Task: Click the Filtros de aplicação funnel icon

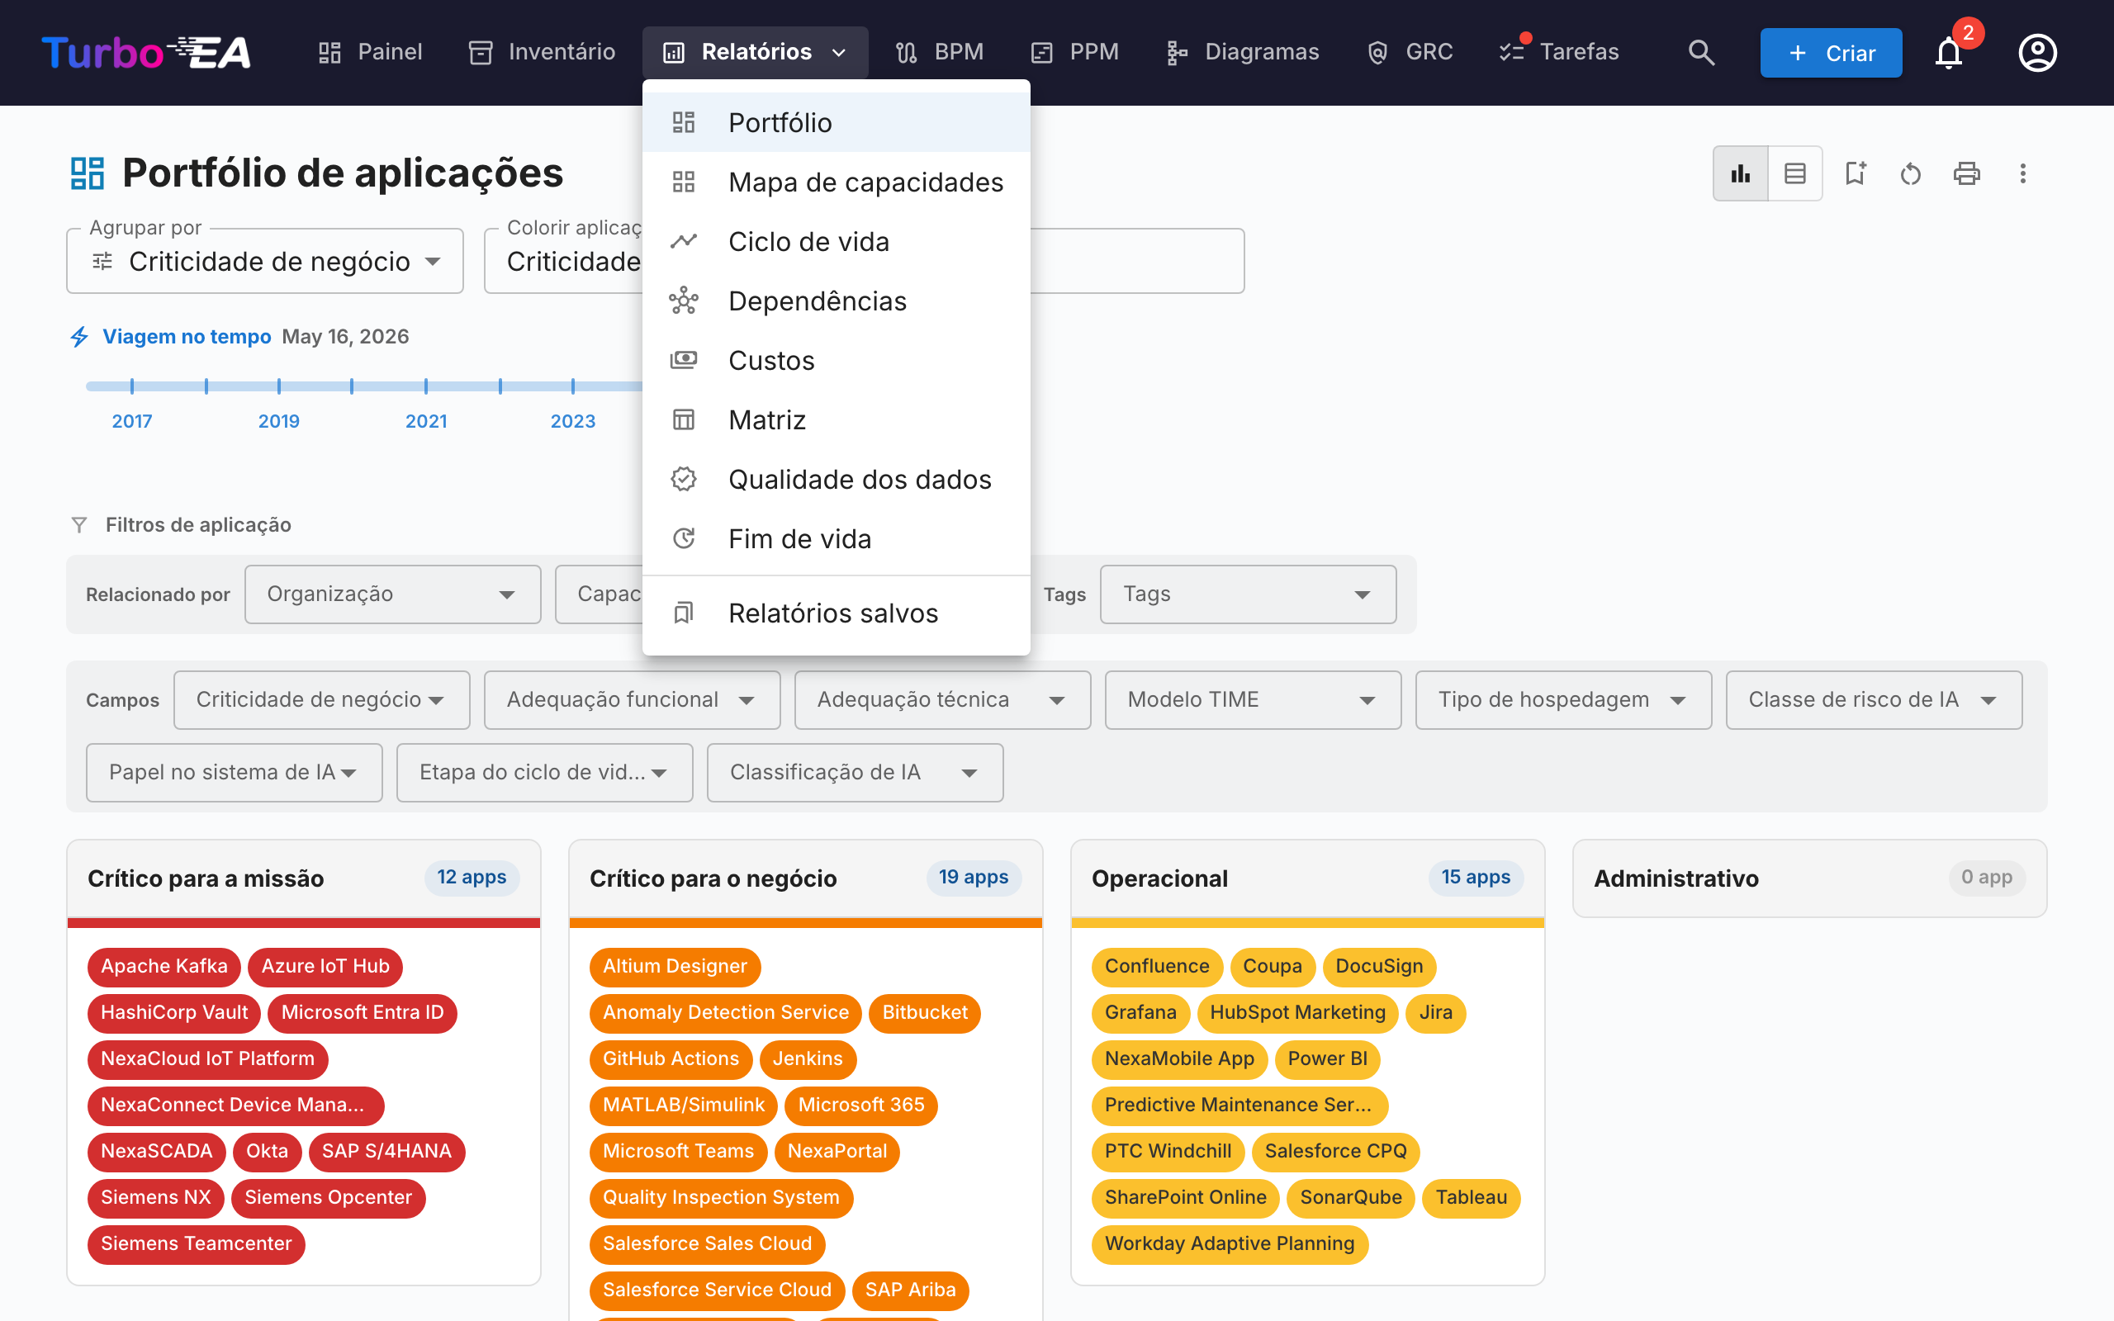Action: [x=78, y=524]
